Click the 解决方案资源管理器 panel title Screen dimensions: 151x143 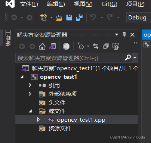point(42,35)
